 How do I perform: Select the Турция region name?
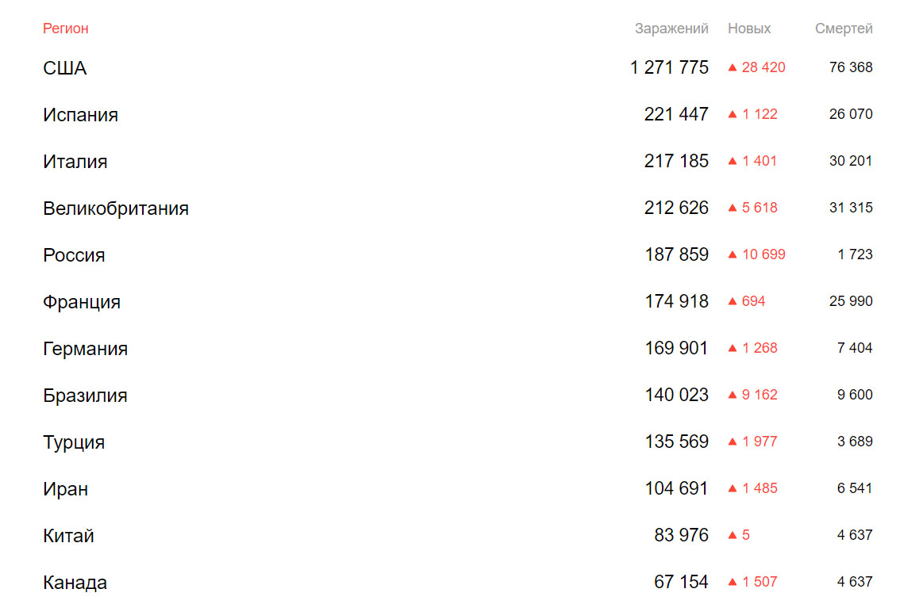pos(74,442)
